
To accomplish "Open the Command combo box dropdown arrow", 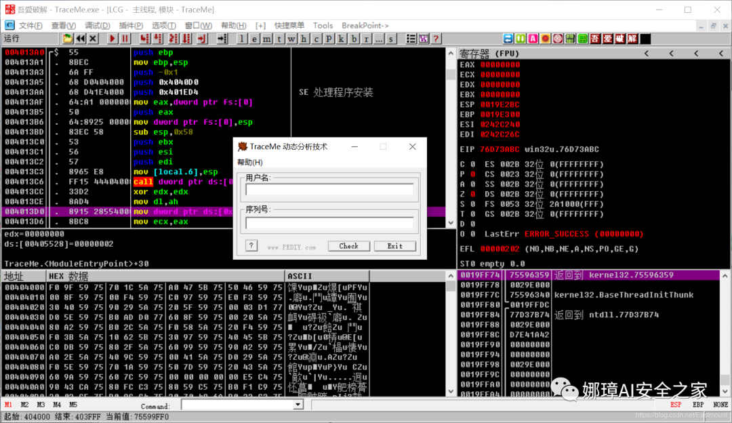I will [x=298, y=405].
